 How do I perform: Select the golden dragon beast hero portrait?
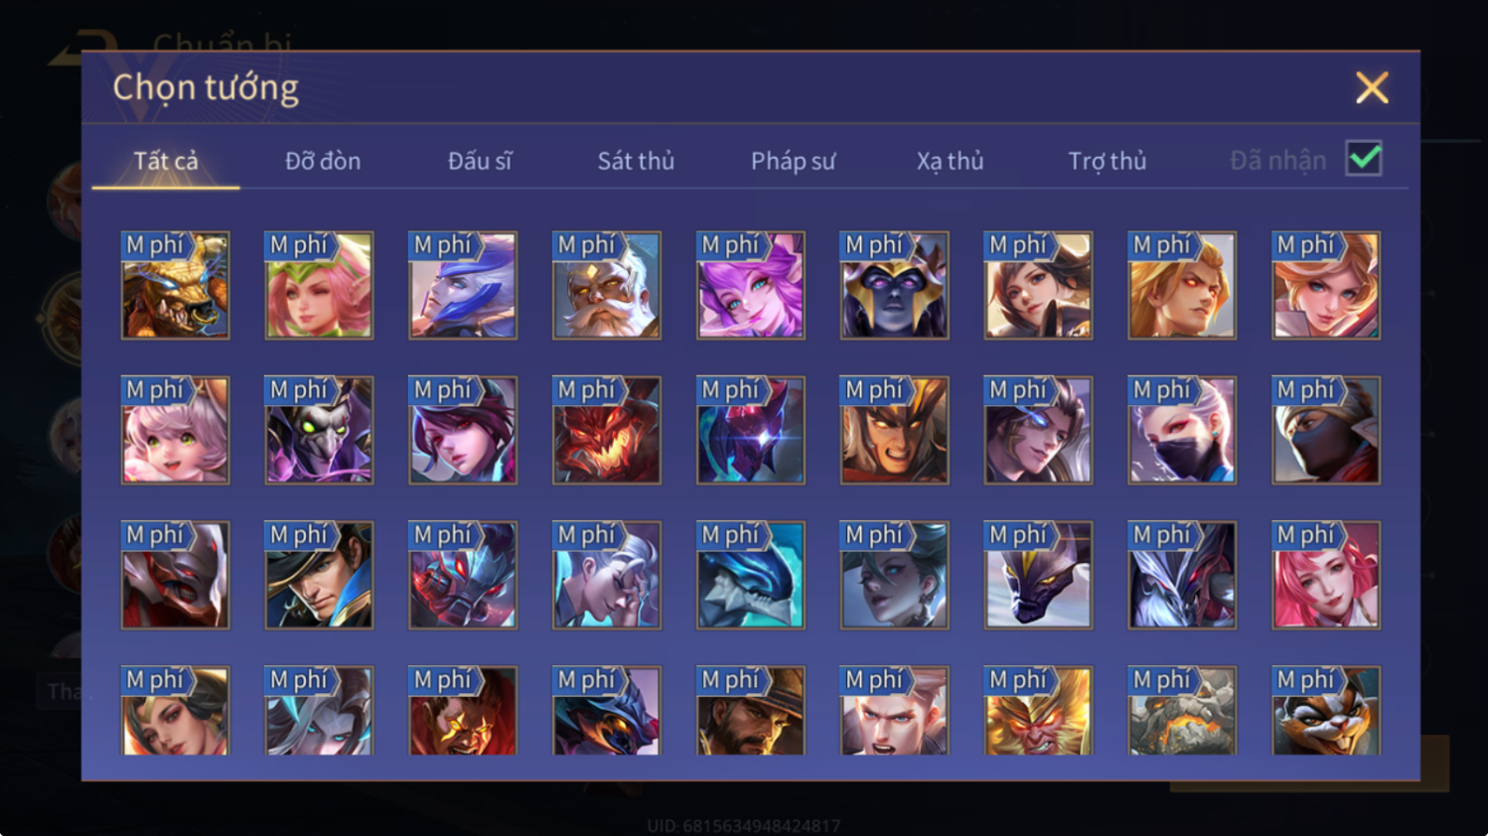[175, 285]
